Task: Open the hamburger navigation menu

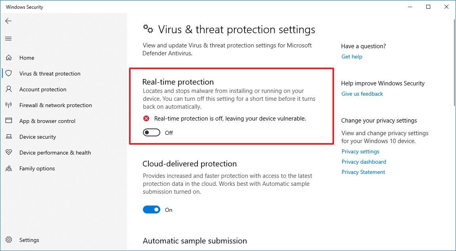Action: 8,38
